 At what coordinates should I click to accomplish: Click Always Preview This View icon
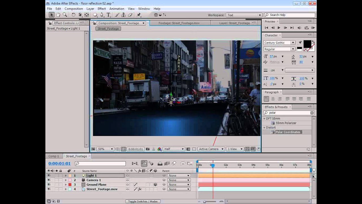click(x=92, y=149)
